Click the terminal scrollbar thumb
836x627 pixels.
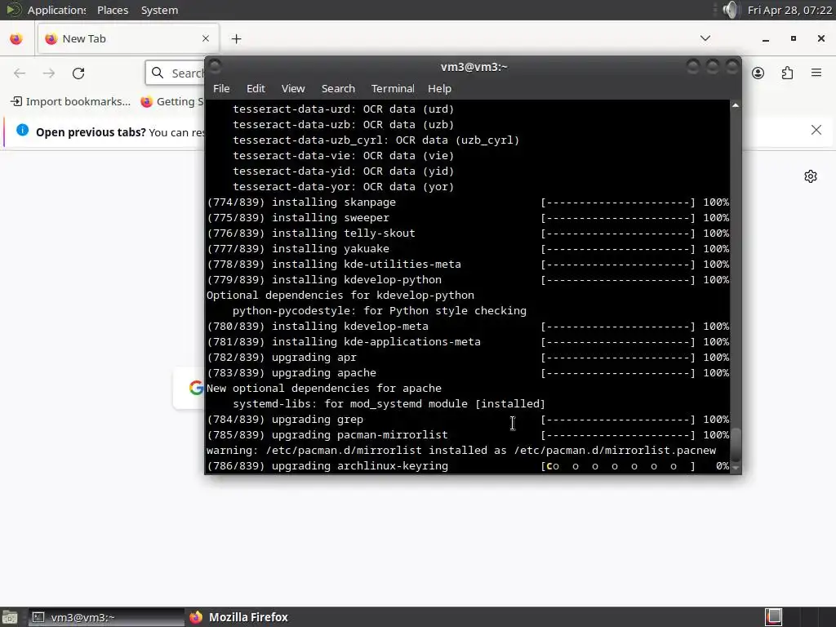point(736,445)
